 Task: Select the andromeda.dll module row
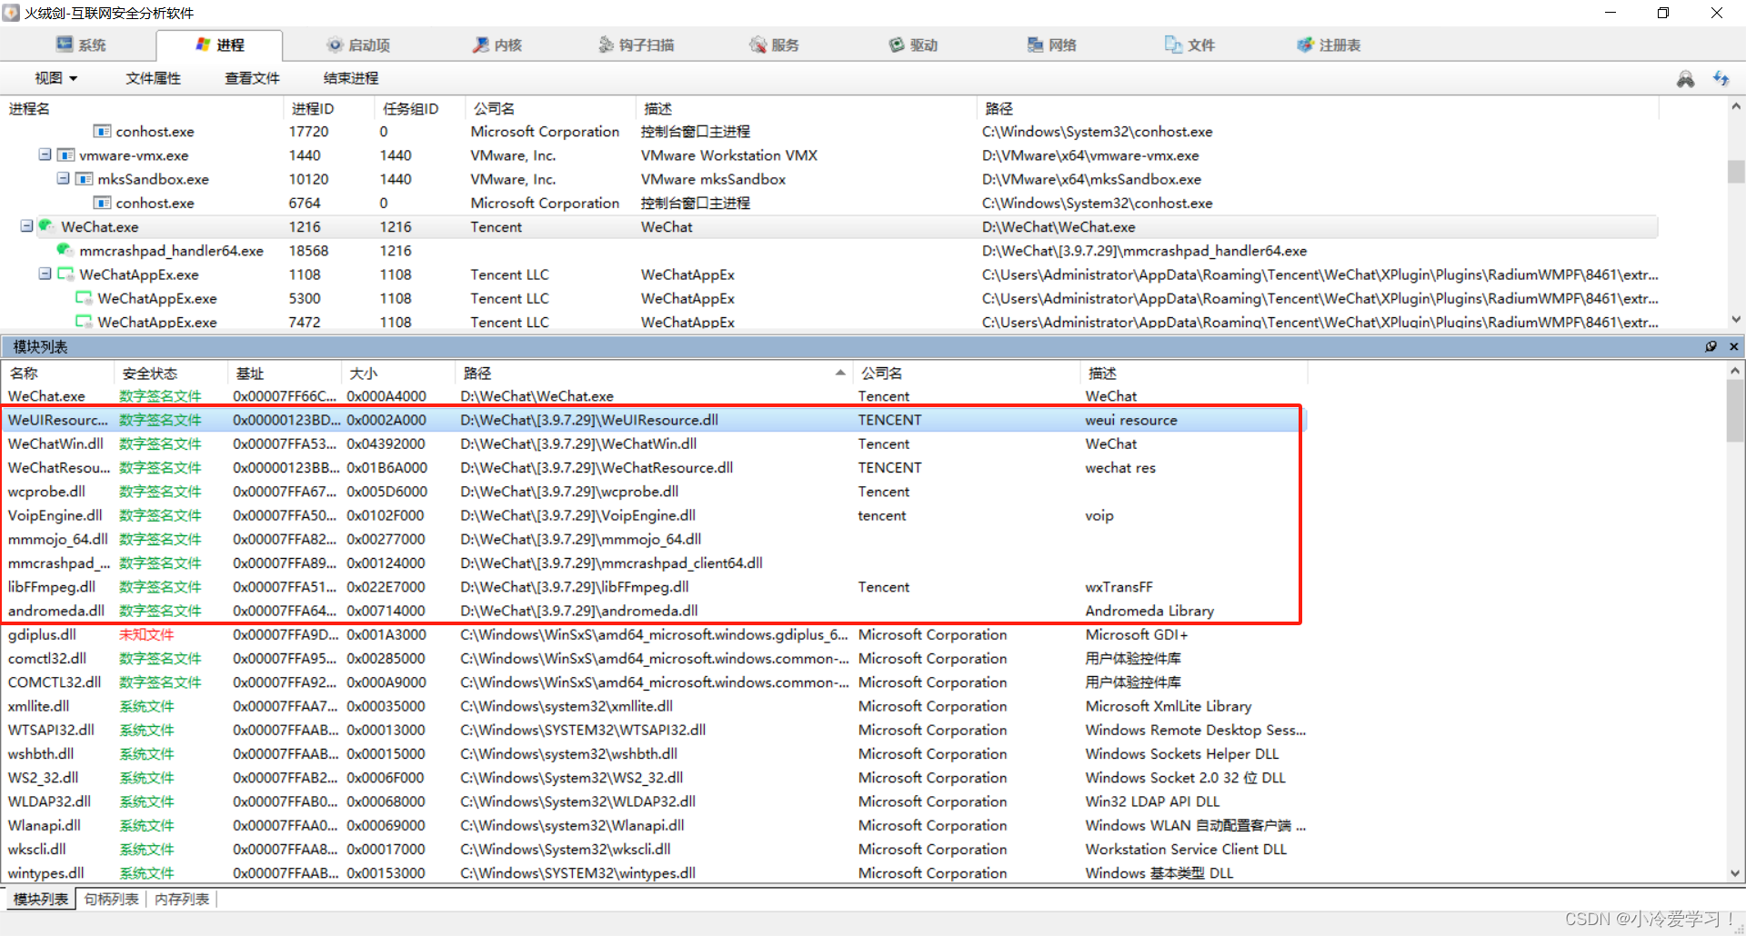(654, 611)
